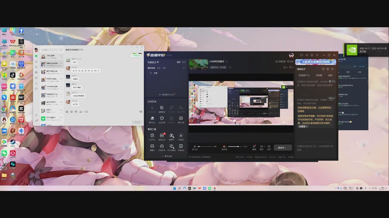This screenshot has width=389, height=218.
Task: Open the WPS Office desktop icon
Action: (x=13, y=41)
